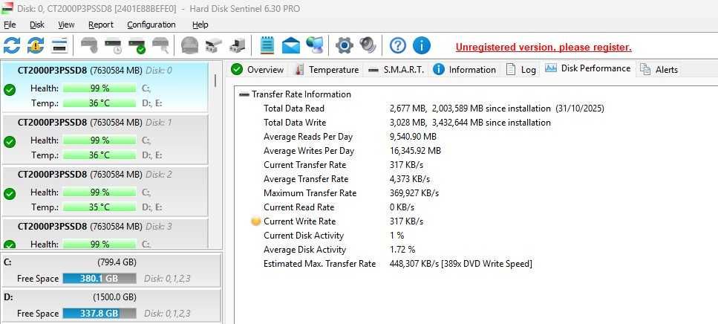Click the Average Reads Per Day value 9,540.90 MB
718x324 pixels.
coord(413,137)
